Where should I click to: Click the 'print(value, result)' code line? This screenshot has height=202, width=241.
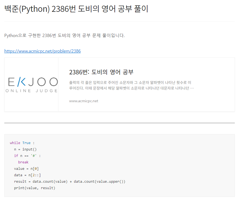[x=35, y=188]
